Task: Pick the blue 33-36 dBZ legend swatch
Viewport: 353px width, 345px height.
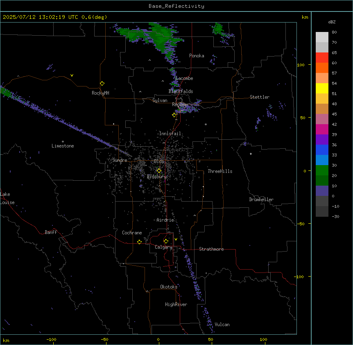Action: tap(322, 150)
